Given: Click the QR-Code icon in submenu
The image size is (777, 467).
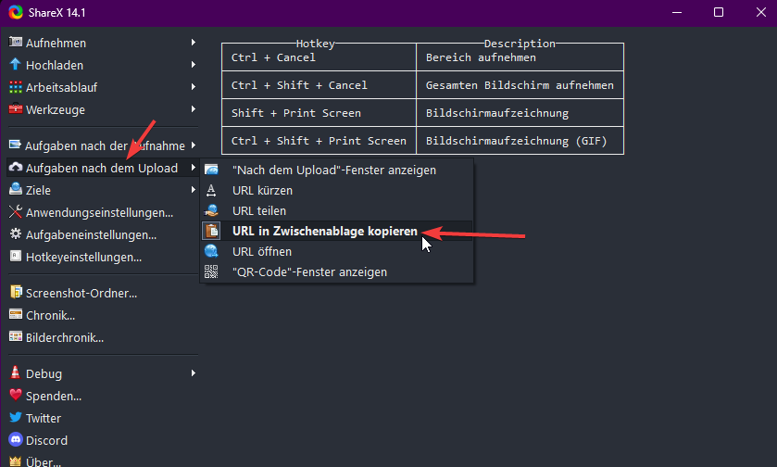Looking at the screenshot, I should [x=212, y=271].
